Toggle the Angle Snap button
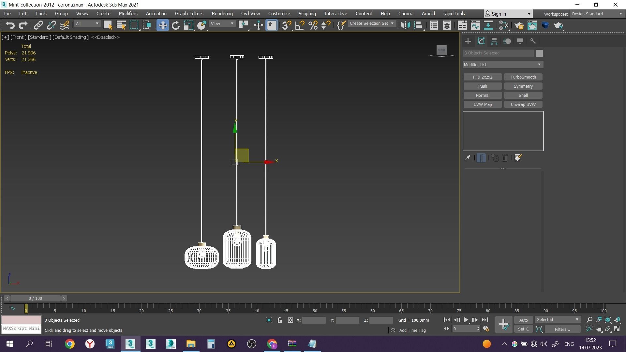This screenshot has height=352, width=626. (x=300, y=25)
